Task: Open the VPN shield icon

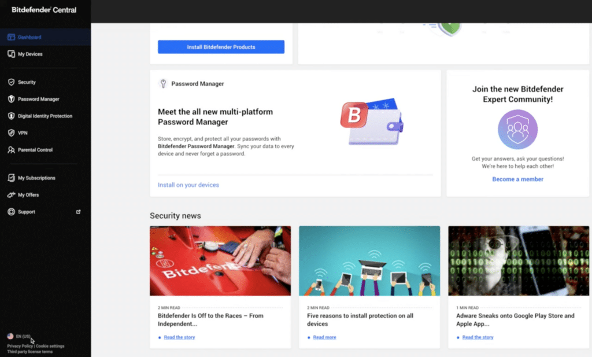Action: [x=11, y=133]
